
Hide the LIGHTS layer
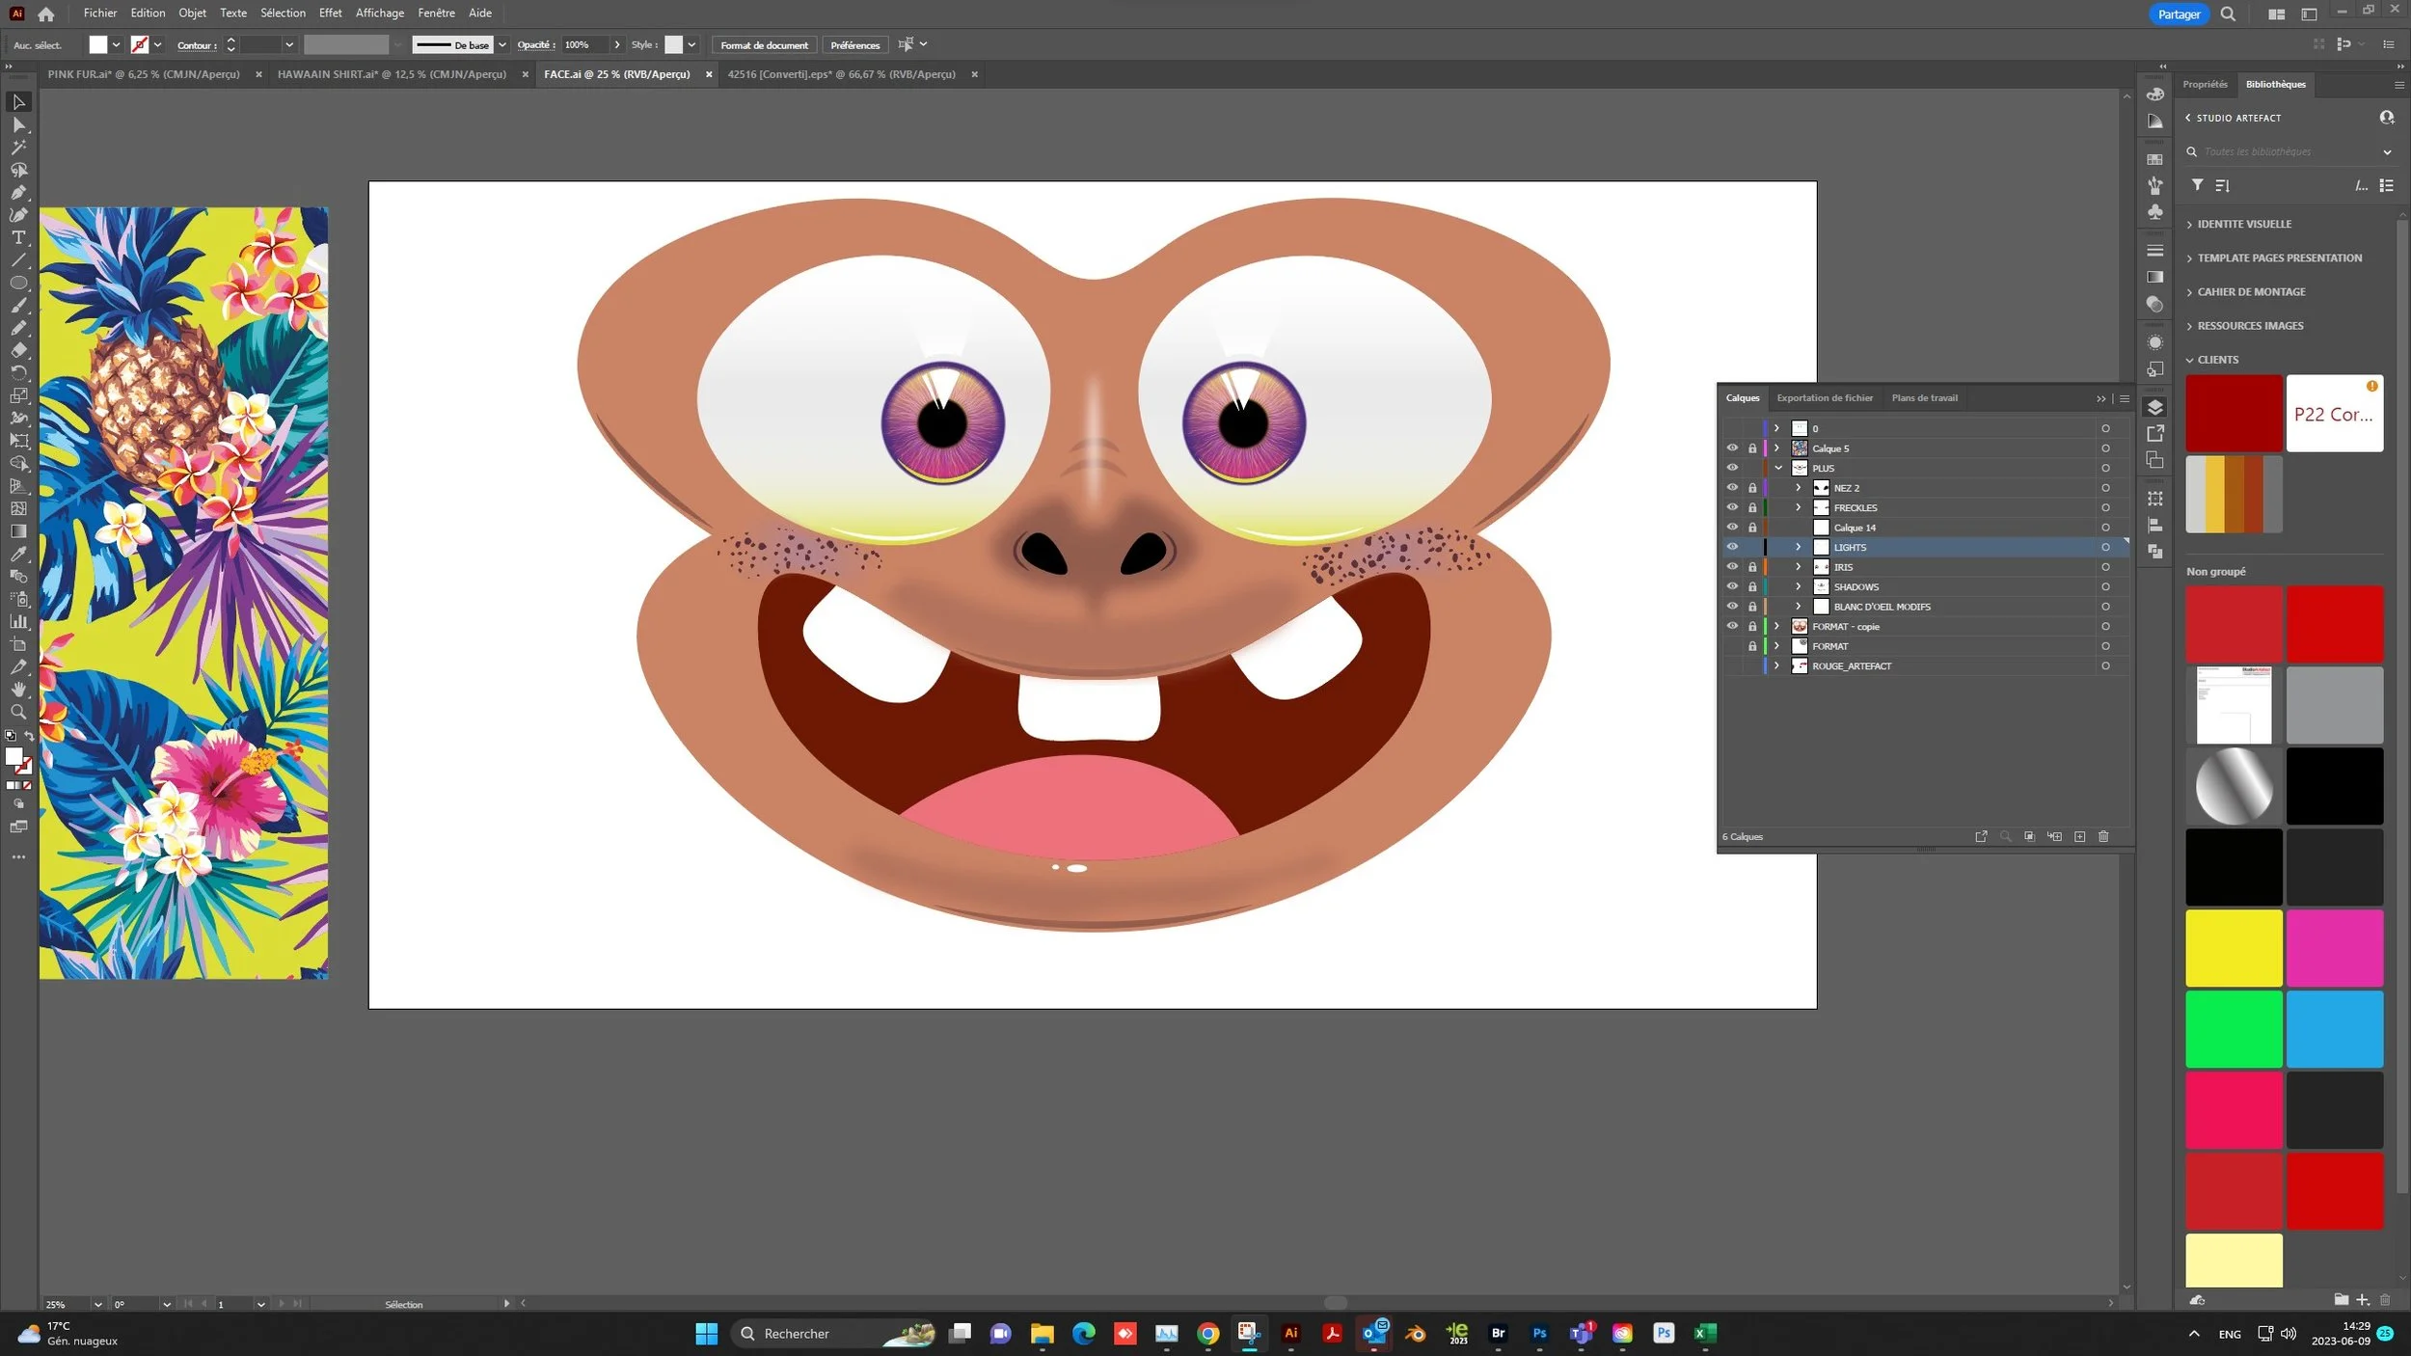pos(1732,547)
